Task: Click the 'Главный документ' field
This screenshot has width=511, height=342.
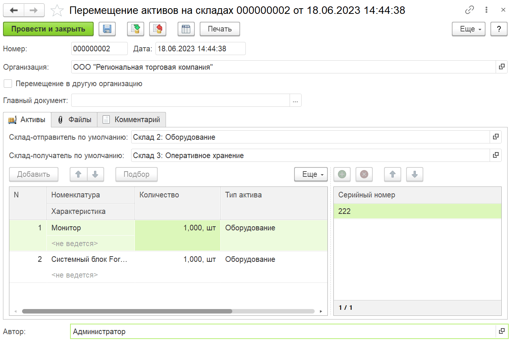Action: click(x=181, y=100)
